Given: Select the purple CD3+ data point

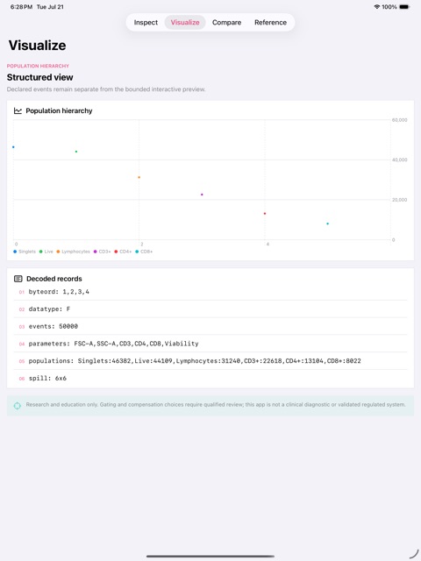Looking at the screenshot, I should pyautogui.click(x=202, y=195).
